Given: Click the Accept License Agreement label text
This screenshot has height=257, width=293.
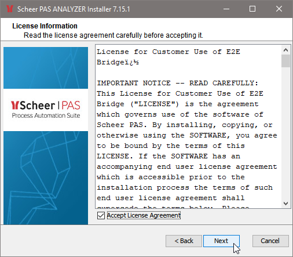Looking at the screenshot, I should click(x=144, y=215).
